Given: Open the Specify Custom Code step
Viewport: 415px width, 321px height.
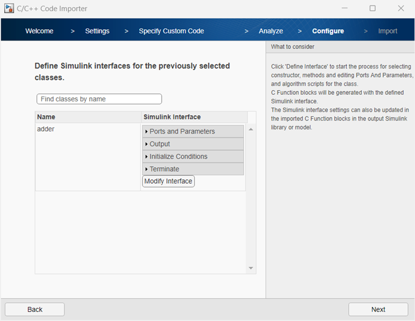Looking at the screenshot, I should (171, 31).
